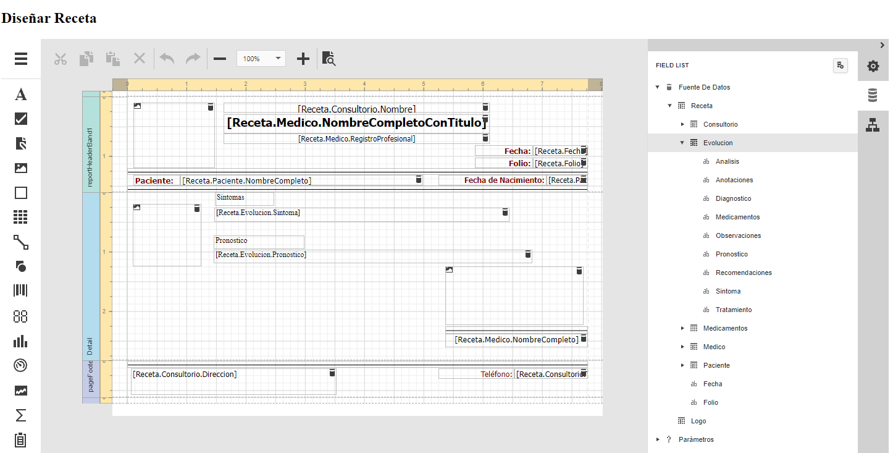Viewport: 893px width, 453px height.
Task: Select the Check Box tool in toolbox
Action: [21, 119]
